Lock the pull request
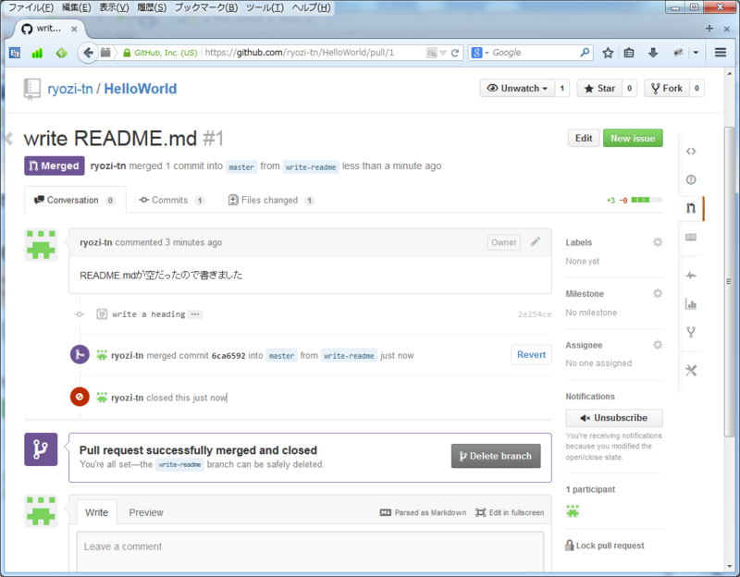The width and height of the screenshot is (740, 577). point(605,546)
